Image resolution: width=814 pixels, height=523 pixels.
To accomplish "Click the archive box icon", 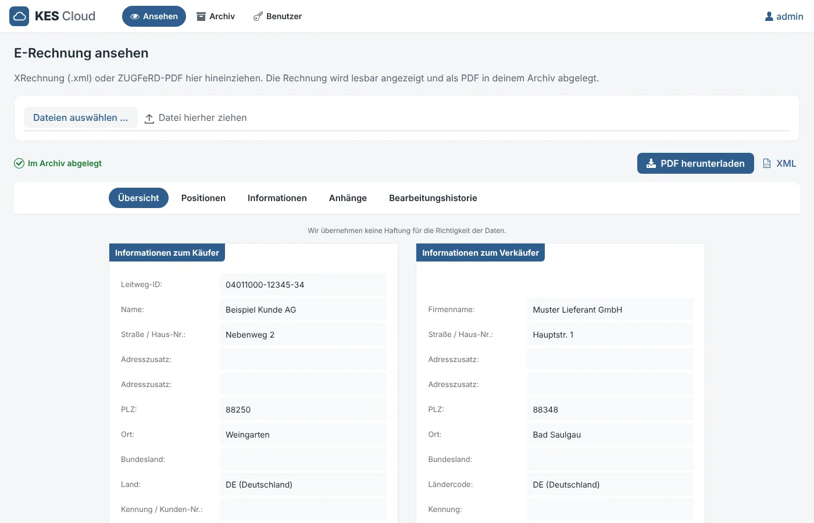I will click(201, 16).
